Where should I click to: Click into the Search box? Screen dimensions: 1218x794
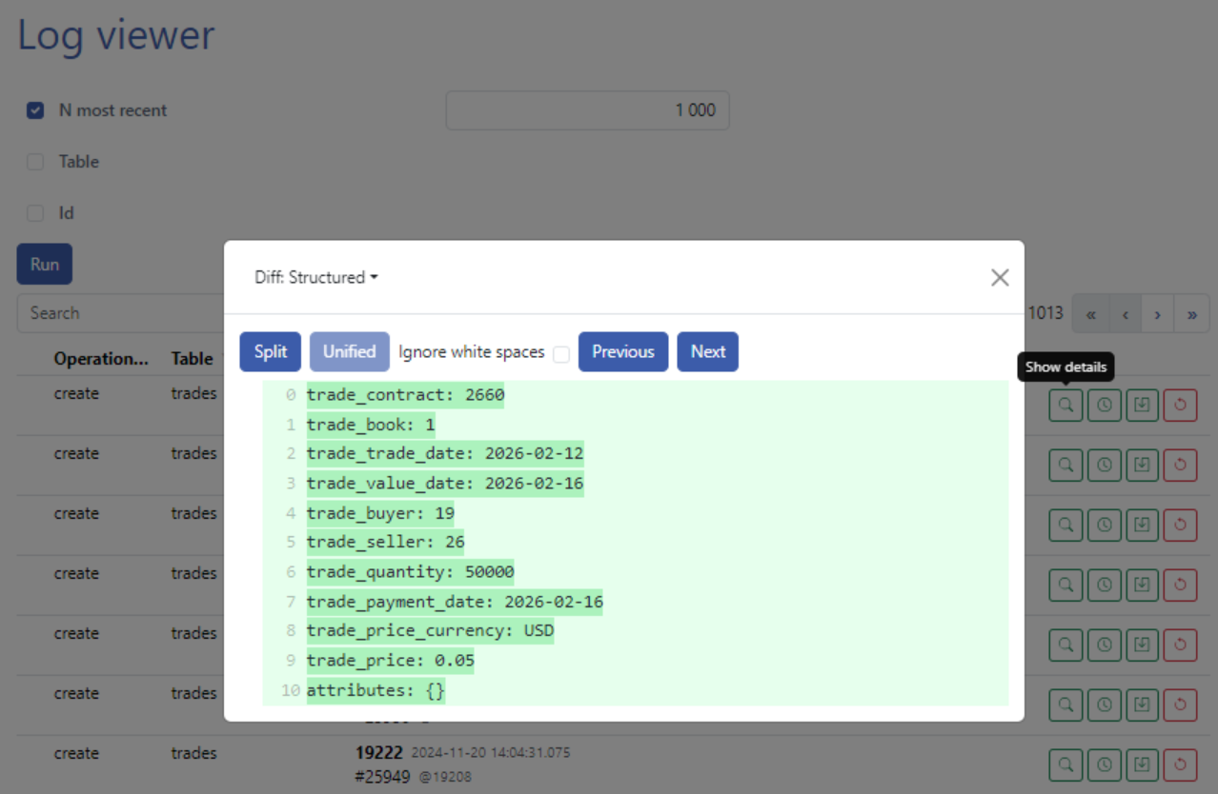coord(120,313)
